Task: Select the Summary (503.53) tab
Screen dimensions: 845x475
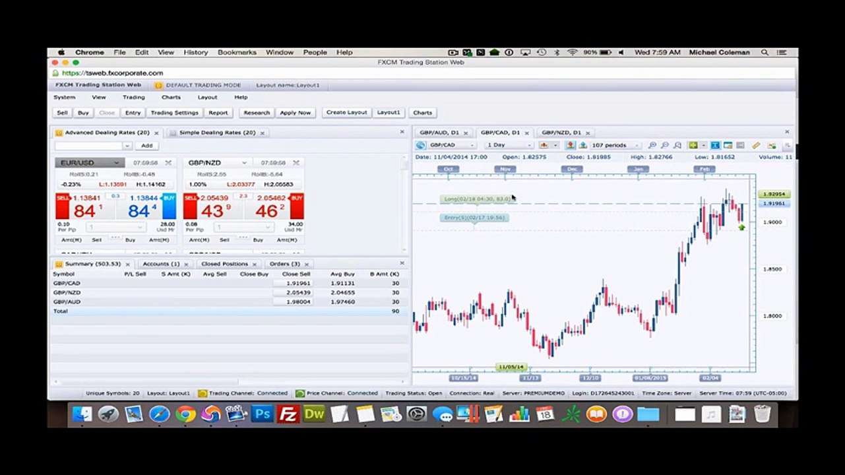Action: (92, 264)
